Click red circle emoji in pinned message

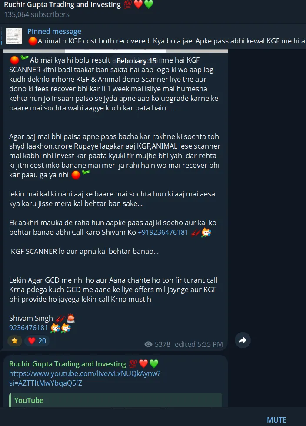pos(33,41)
